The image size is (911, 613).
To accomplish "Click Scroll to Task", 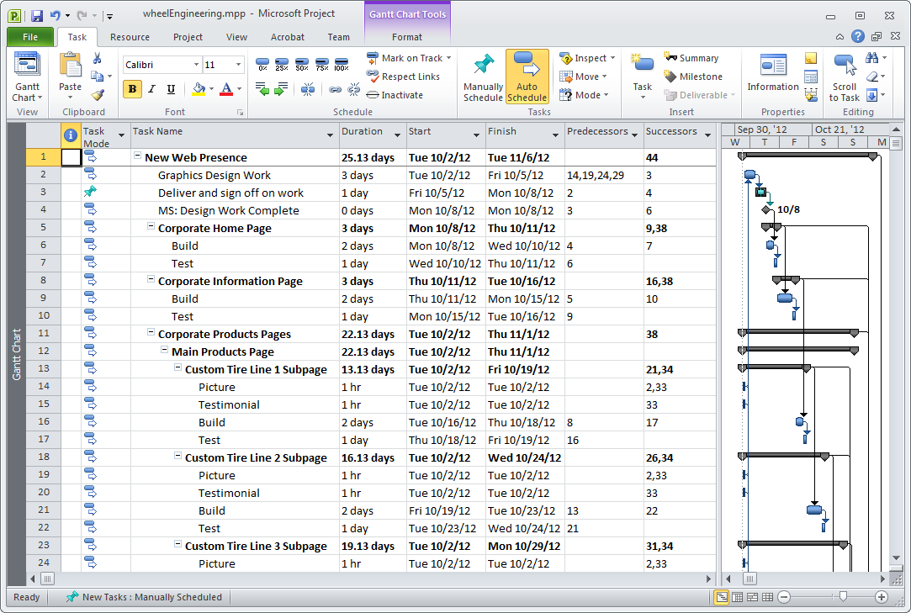I will point(845,77).
